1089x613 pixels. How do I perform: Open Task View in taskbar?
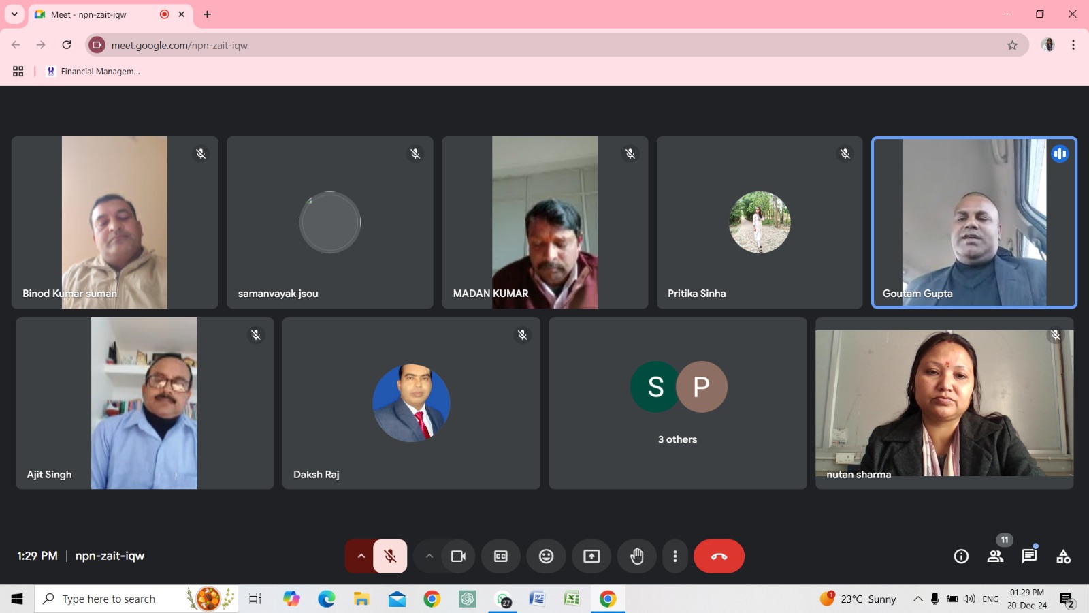[x=255, y=599]
